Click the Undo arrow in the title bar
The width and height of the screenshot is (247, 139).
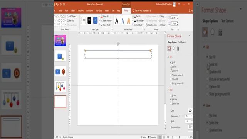[x=58, y=4]
